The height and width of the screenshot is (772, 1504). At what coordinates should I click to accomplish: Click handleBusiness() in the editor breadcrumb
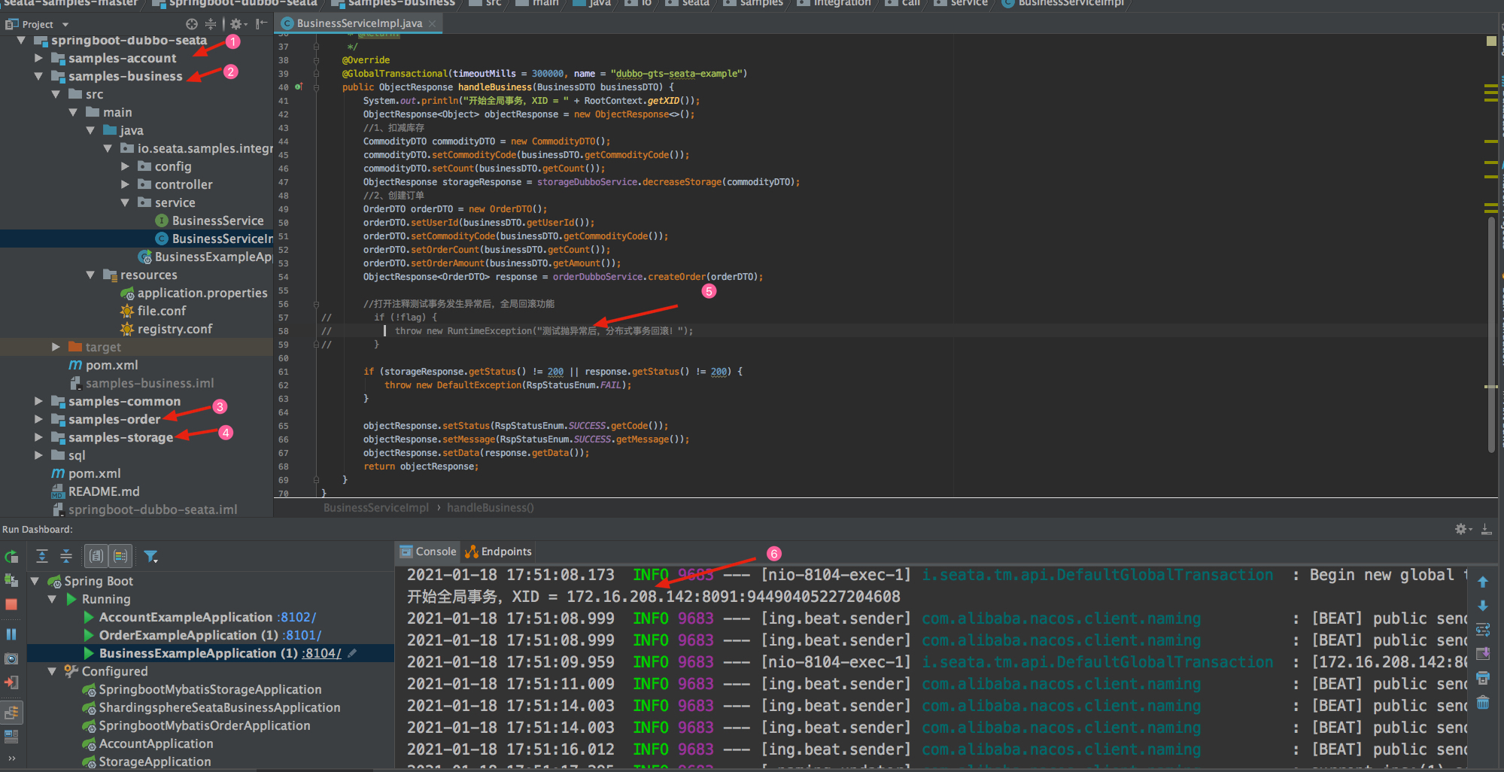(490, 508)
